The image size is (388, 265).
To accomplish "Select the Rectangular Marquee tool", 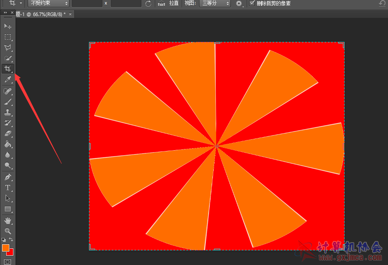I will pos(7,37).
